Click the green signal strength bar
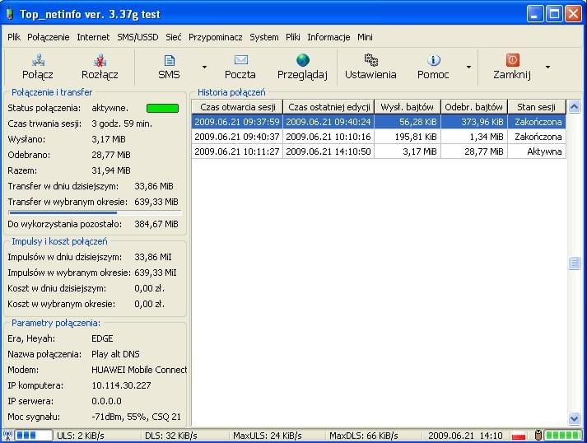587x443 pixels. tap(563, 436)
